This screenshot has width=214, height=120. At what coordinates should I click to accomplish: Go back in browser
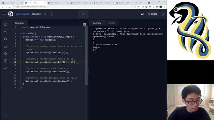coord(2,7)
